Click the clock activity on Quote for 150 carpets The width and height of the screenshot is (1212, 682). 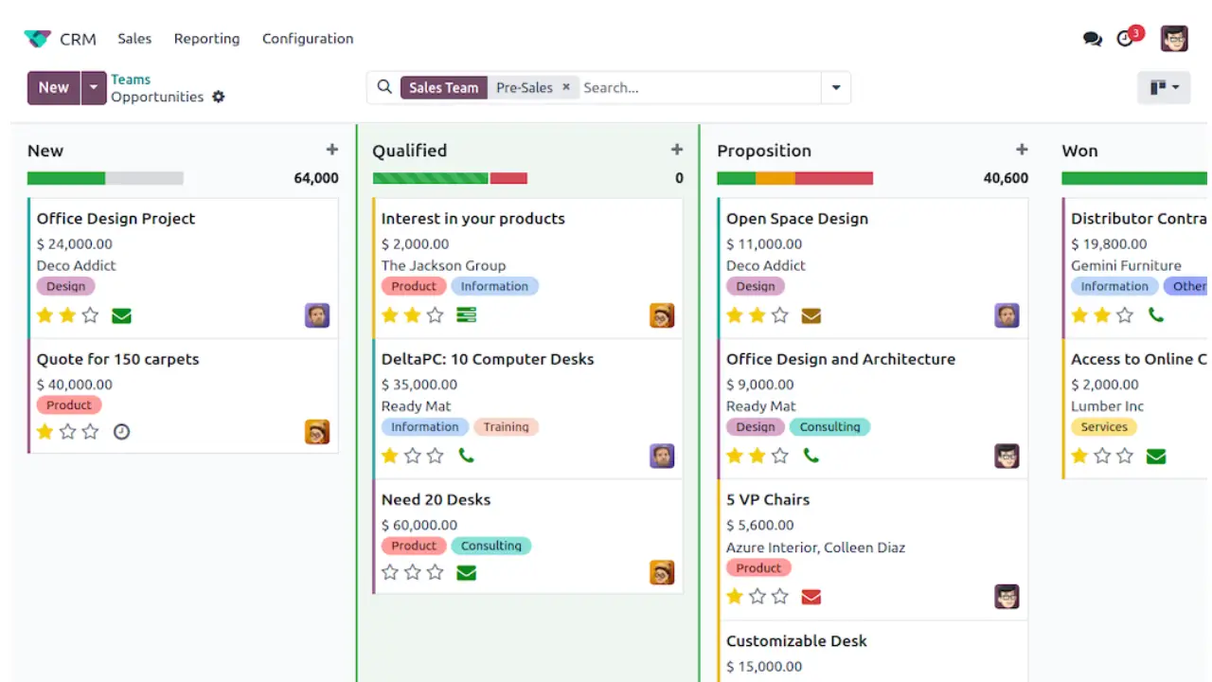click(121, 431)
